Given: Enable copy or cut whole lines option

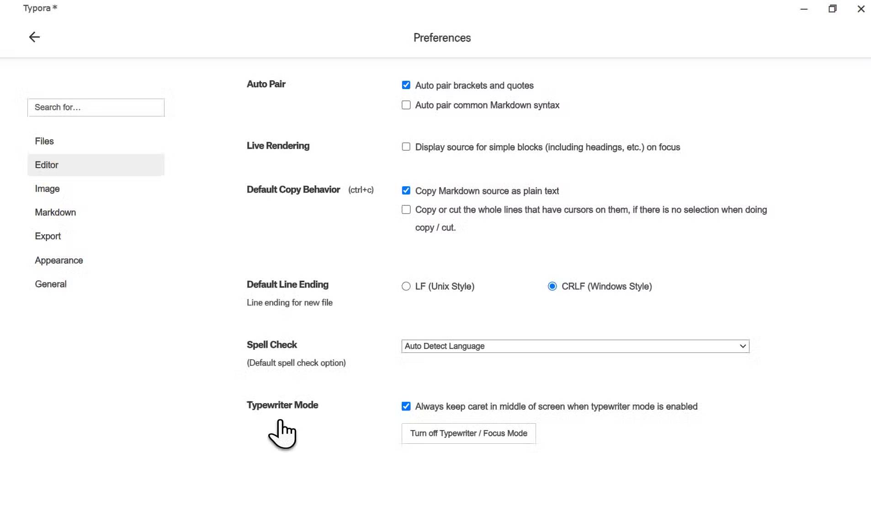Looking at the screenshot, I should click(406, 210).
